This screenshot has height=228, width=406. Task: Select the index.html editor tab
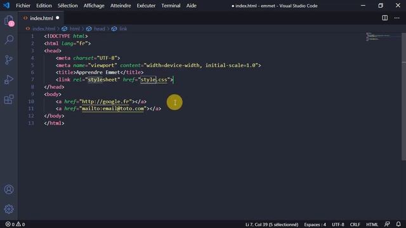click(x=41, y=18)
